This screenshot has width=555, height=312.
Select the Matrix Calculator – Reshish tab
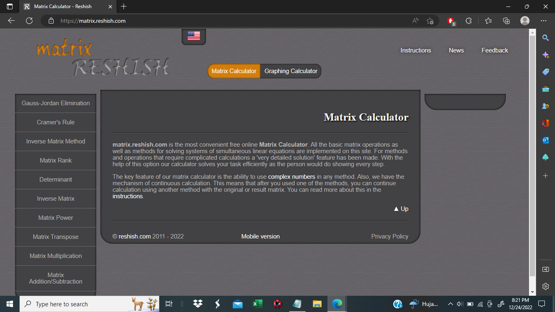click(68, 6)
